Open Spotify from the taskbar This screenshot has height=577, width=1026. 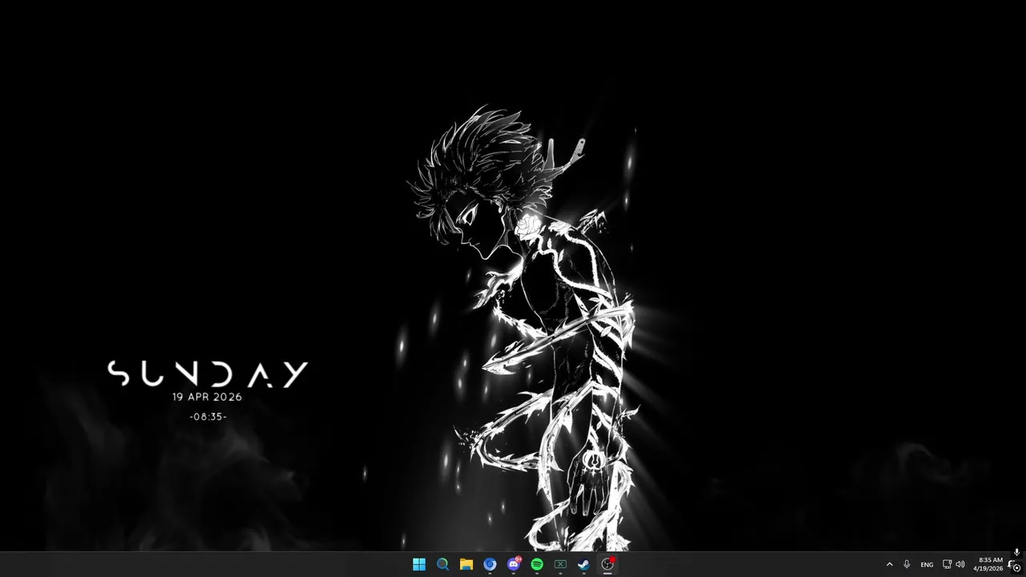(537, 564)
